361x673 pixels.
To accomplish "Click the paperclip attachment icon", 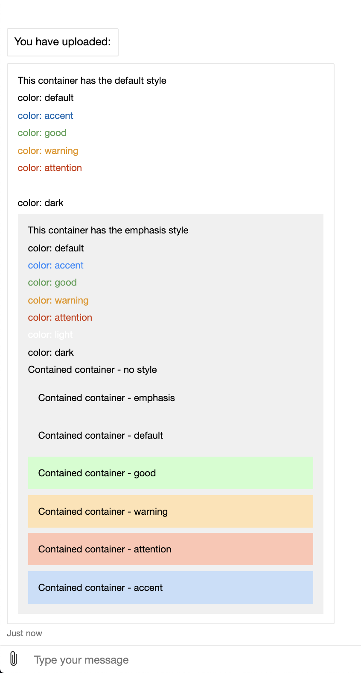I will [x=15, y=659].
